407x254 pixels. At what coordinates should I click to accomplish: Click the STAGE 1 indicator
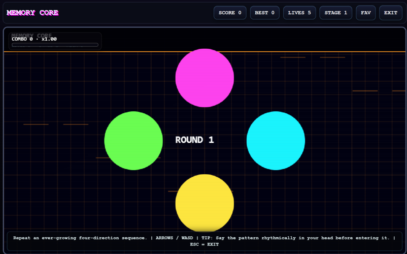click(335, 13)
